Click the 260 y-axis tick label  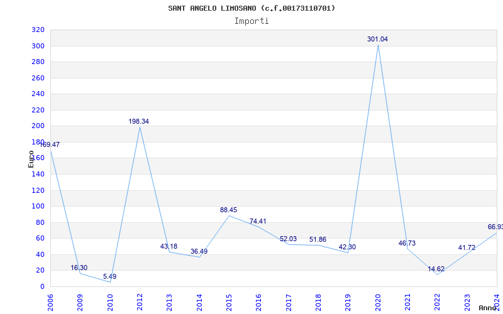tap(38, 78)
